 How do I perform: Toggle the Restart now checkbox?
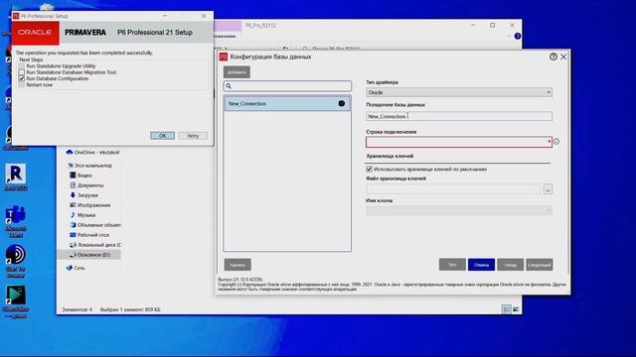22,85
